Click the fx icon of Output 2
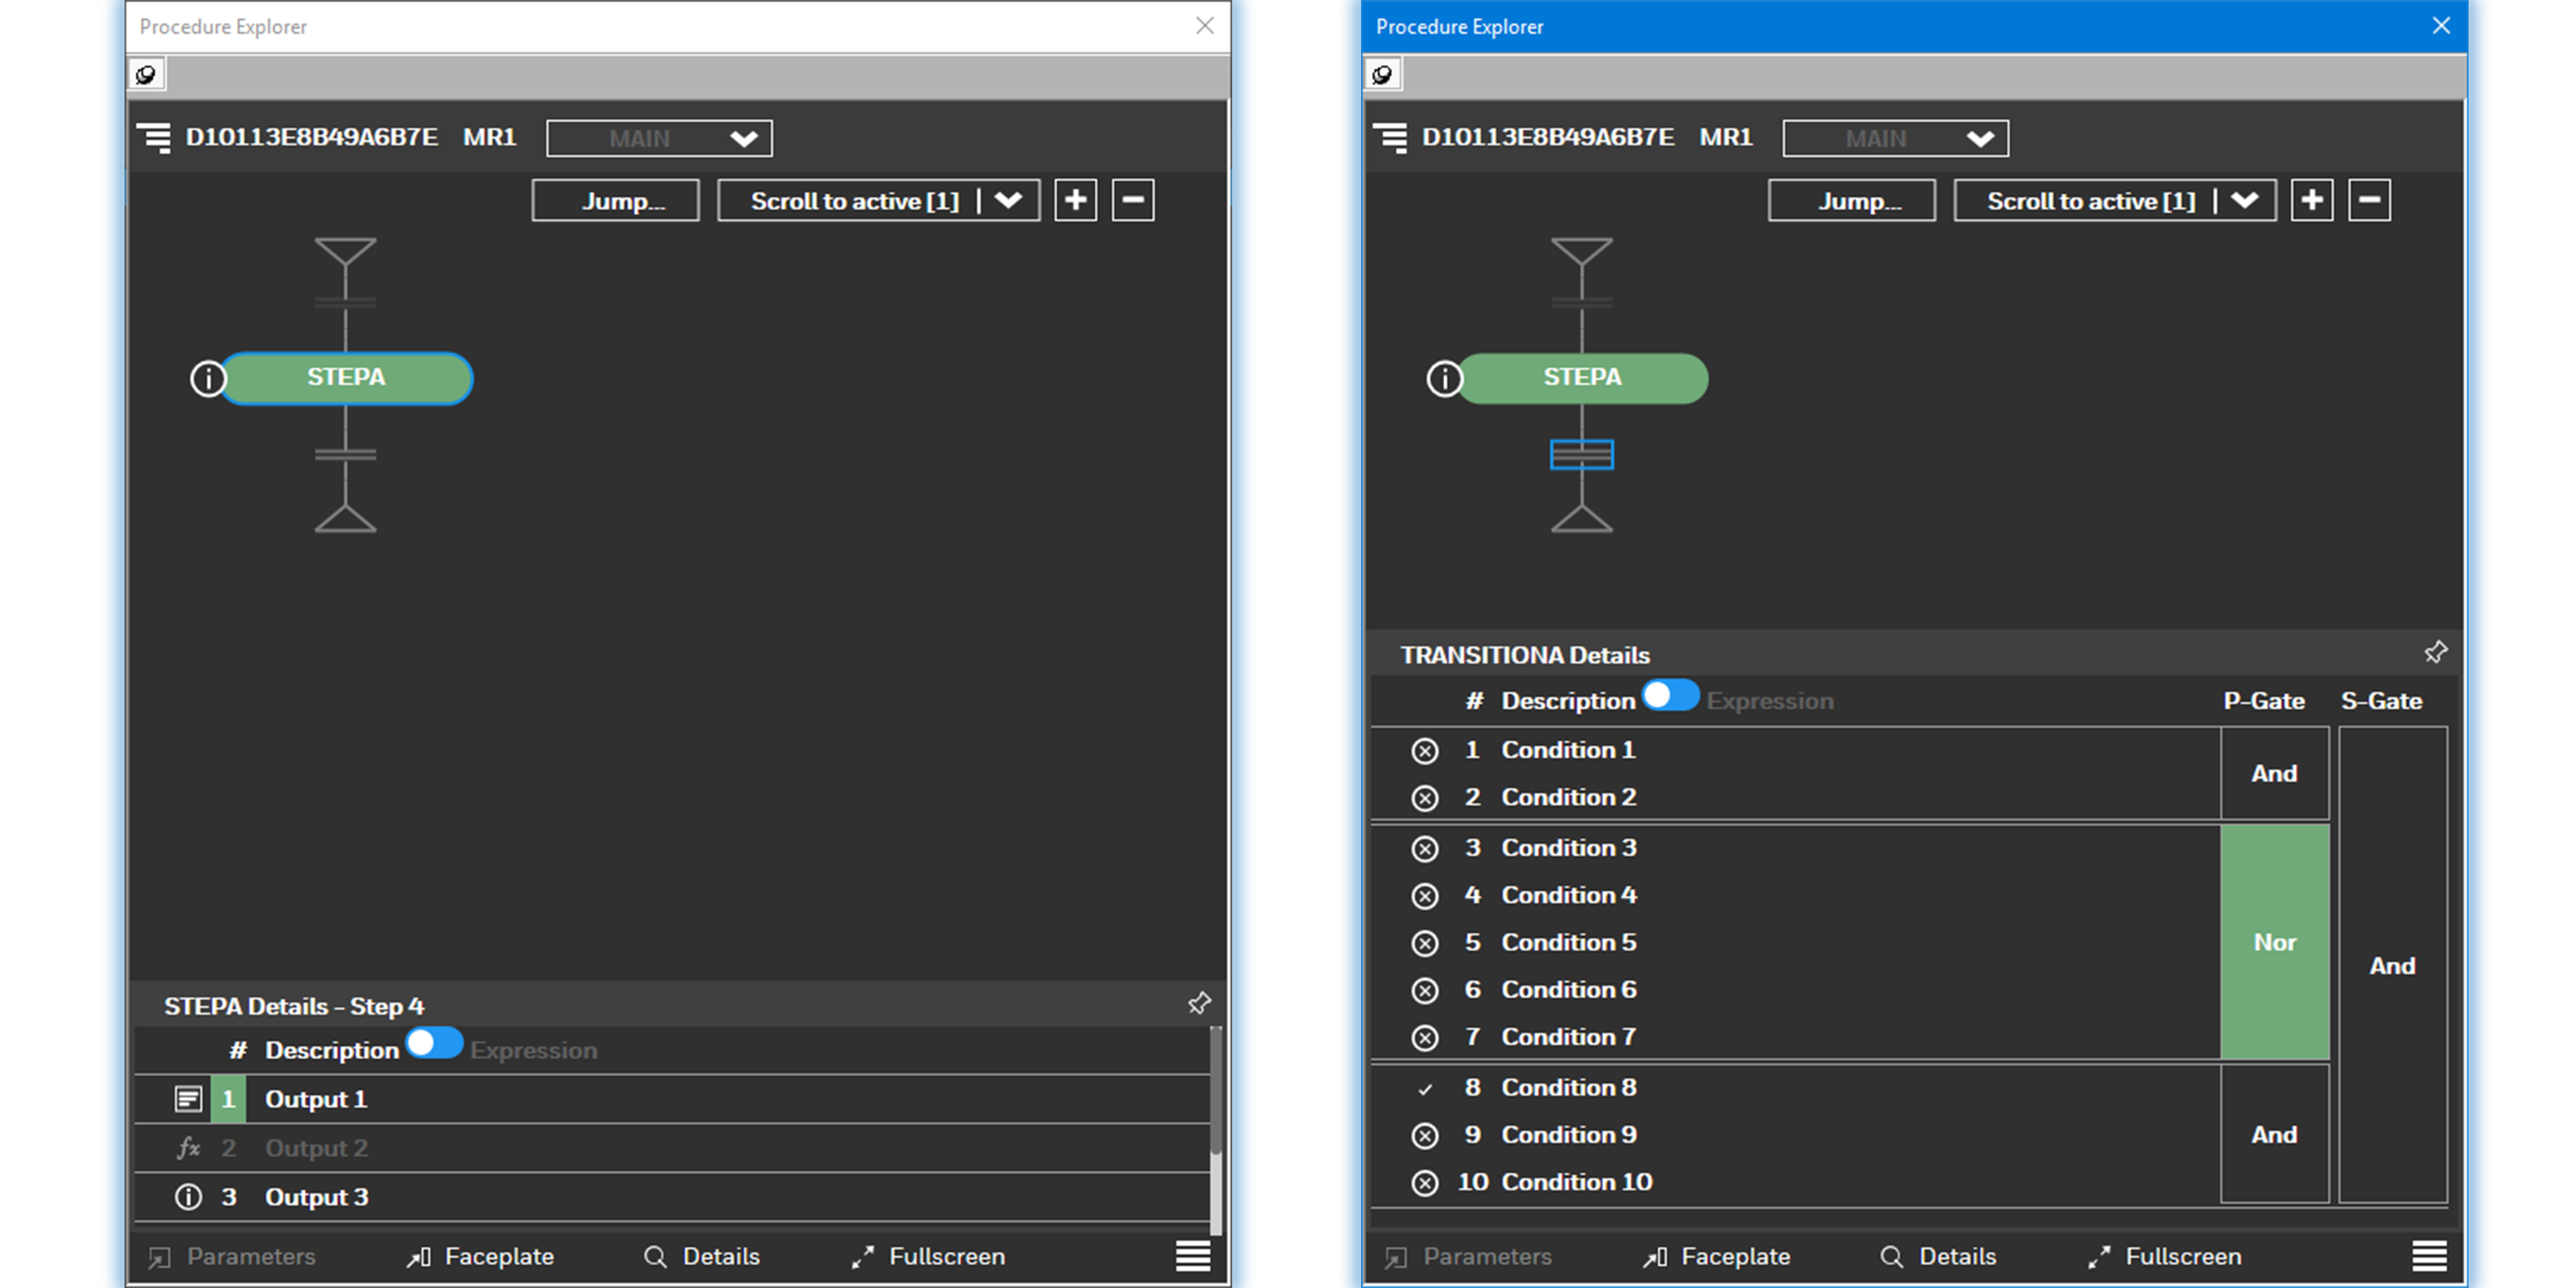The width and height of the screenshot is (2576, 1288). 188,1148
